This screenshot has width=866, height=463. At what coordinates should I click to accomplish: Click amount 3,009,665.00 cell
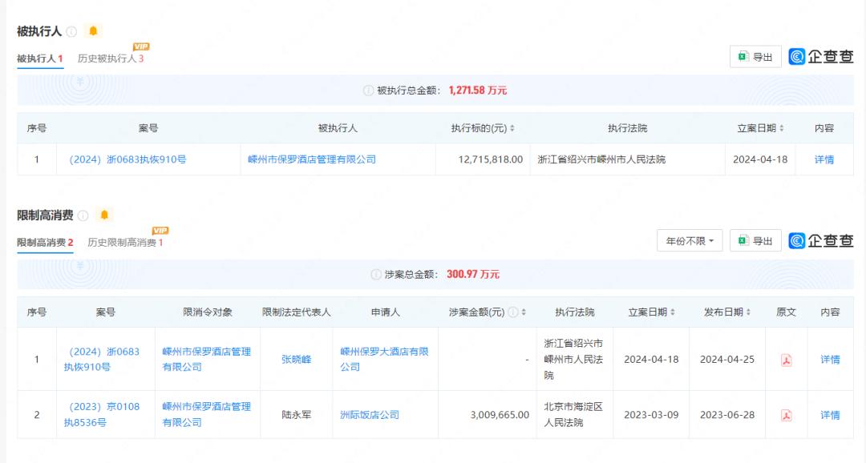pyautogui.click(x=500, y=415)
